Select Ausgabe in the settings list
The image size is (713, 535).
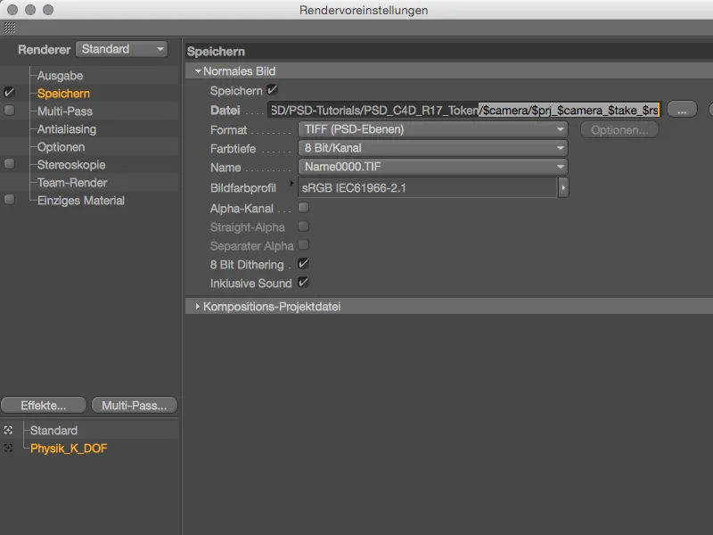tap(60, 76)
